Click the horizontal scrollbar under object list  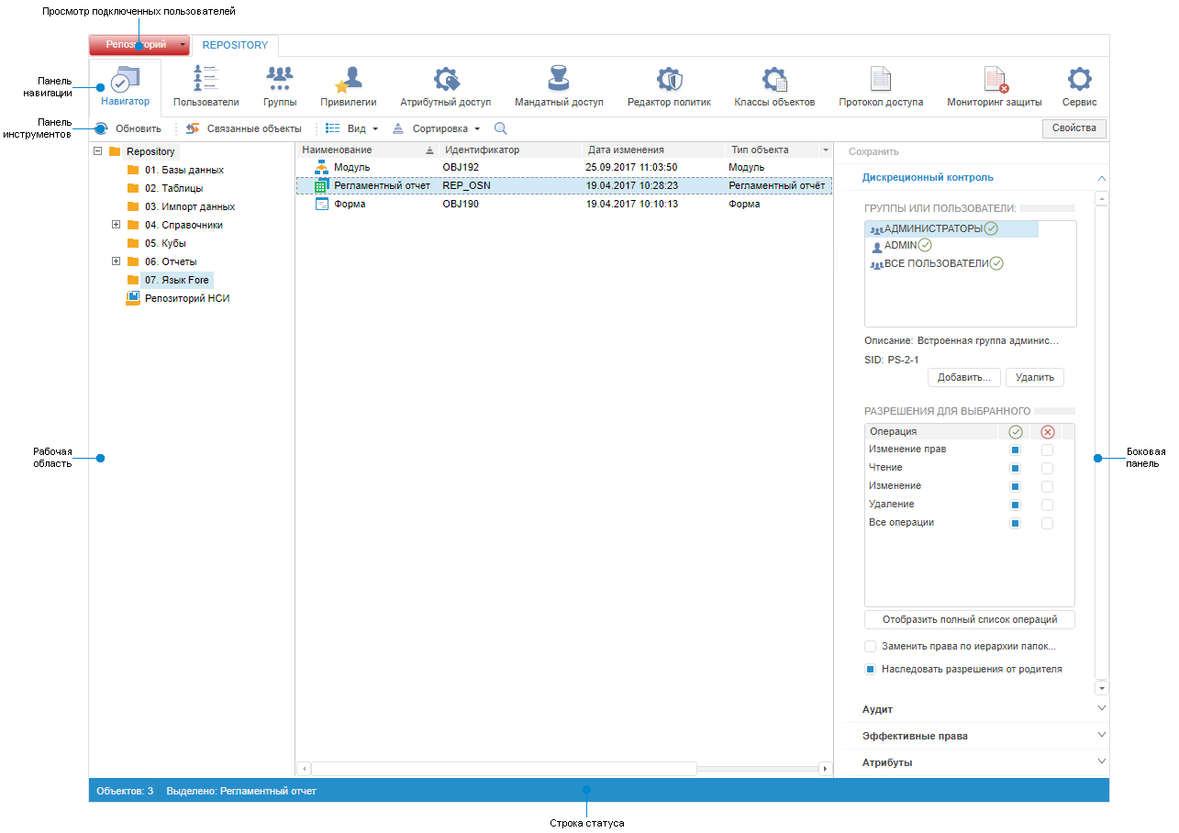505,769
